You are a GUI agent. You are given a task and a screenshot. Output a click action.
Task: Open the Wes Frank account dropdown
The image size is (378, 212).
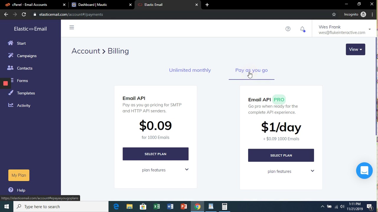tap(345, 29)
